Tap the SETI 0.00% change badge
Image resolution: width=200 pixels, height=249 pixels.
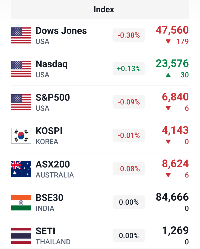(129, 236)
